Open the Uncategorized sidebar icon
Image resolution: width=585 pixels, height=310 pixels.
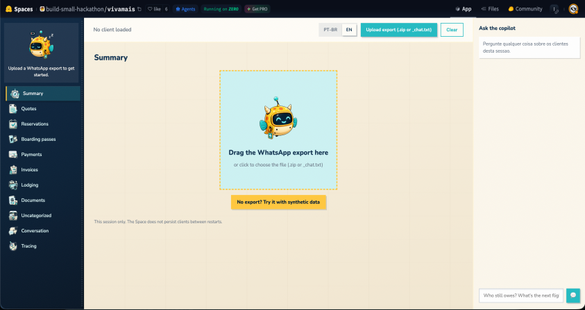(x=13, y=216)
